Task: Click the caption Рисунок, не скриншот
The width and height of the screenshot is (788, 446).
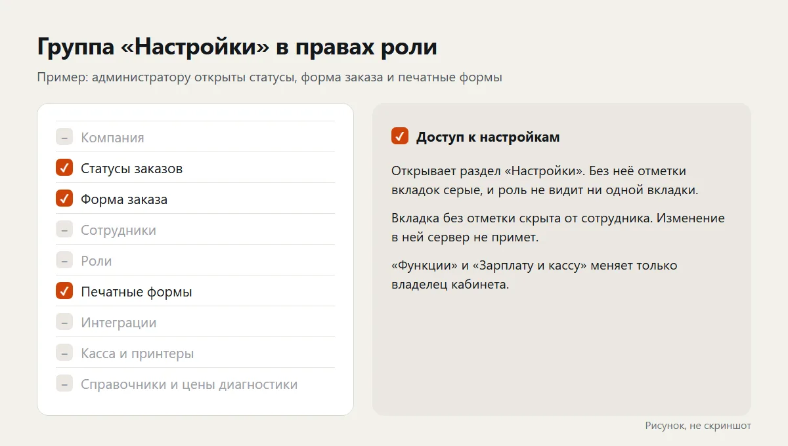Action: [x=698, y=426]
